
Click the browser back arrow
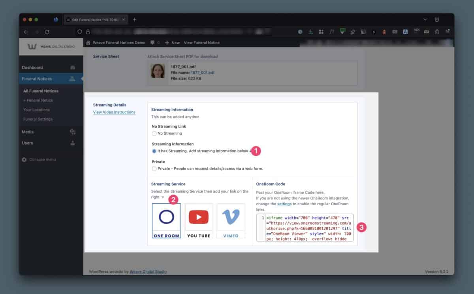26,32
